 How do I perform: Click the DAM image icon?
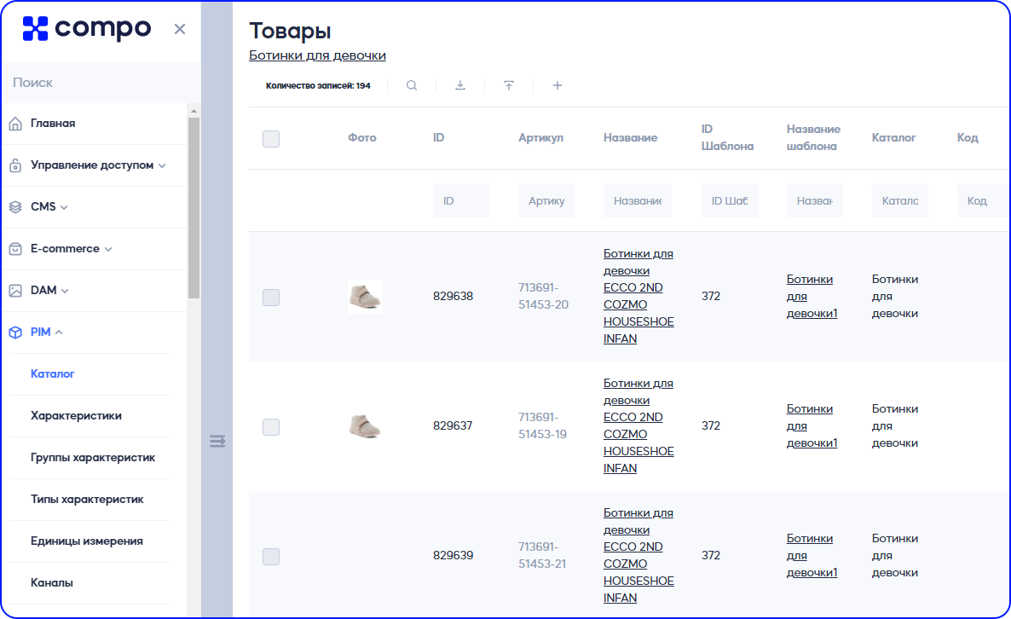pyautogui.click(x=15, y=291)
